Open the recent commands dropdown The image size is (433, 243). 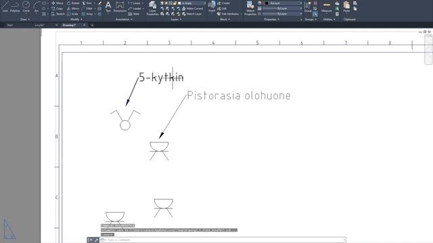coord(103,240)
